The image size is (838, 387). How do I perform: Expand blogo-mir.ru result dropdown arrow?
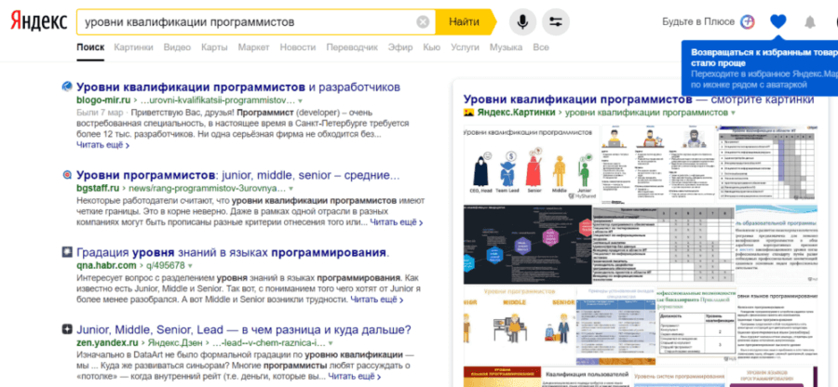tap(301, 100)
